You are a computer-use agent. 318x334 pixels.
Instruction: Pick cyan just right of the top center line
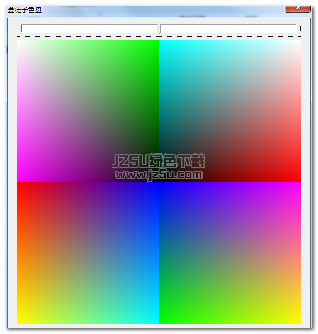point(161,43)
